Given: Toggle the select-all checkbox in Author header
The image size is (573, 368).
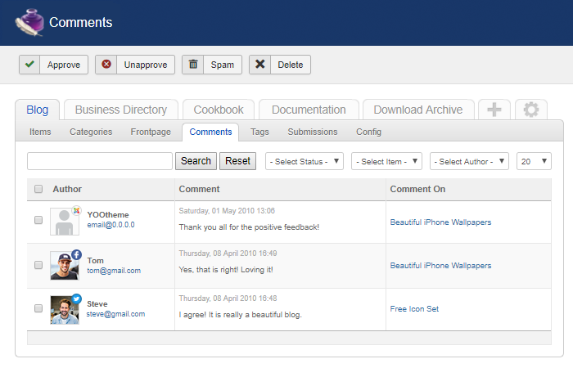Looking at the screenshot, I should (x=38, y=189).
